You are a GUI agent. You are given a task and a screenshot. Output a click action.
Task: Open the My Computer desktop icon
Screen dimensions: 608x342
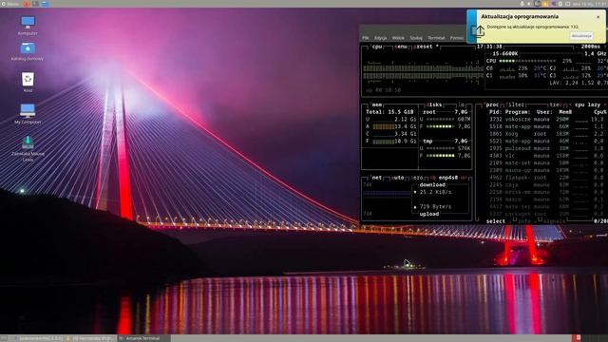[28, 113]
